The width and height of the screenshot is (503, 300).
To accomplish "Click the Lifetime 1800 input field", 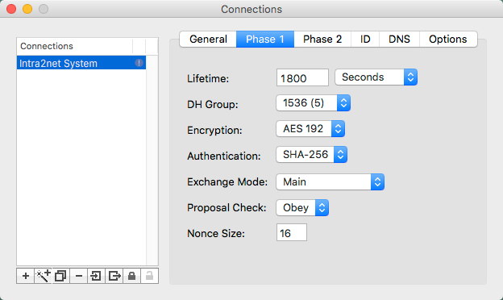I will point(302,77).
